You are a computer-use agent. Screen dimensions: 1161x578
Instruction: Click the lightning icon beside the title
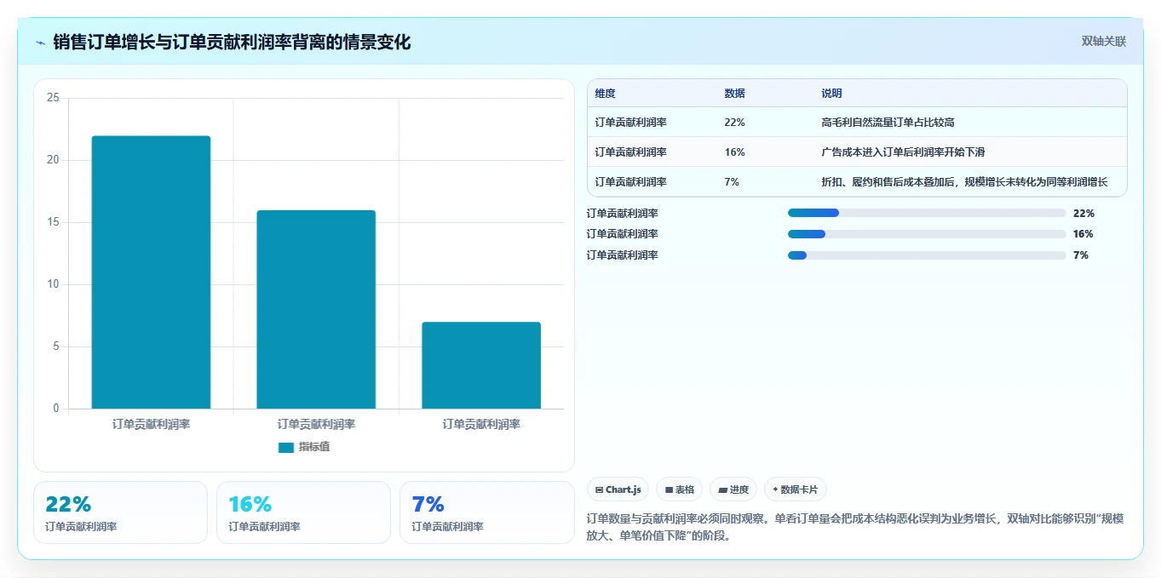[x=41, y=42]
